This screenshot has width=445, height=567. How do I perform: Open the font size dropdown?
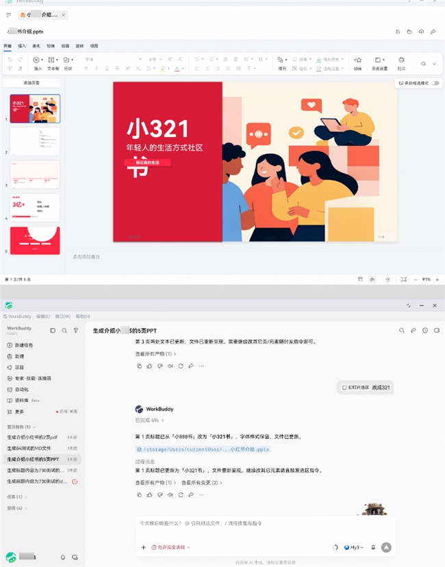point(155,60)
